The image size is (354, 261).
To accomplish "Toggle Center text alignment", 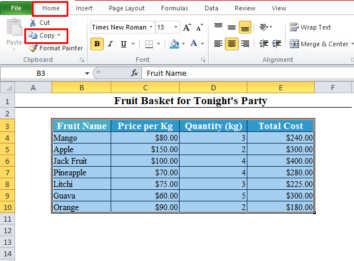I will [x=232, y=44].
